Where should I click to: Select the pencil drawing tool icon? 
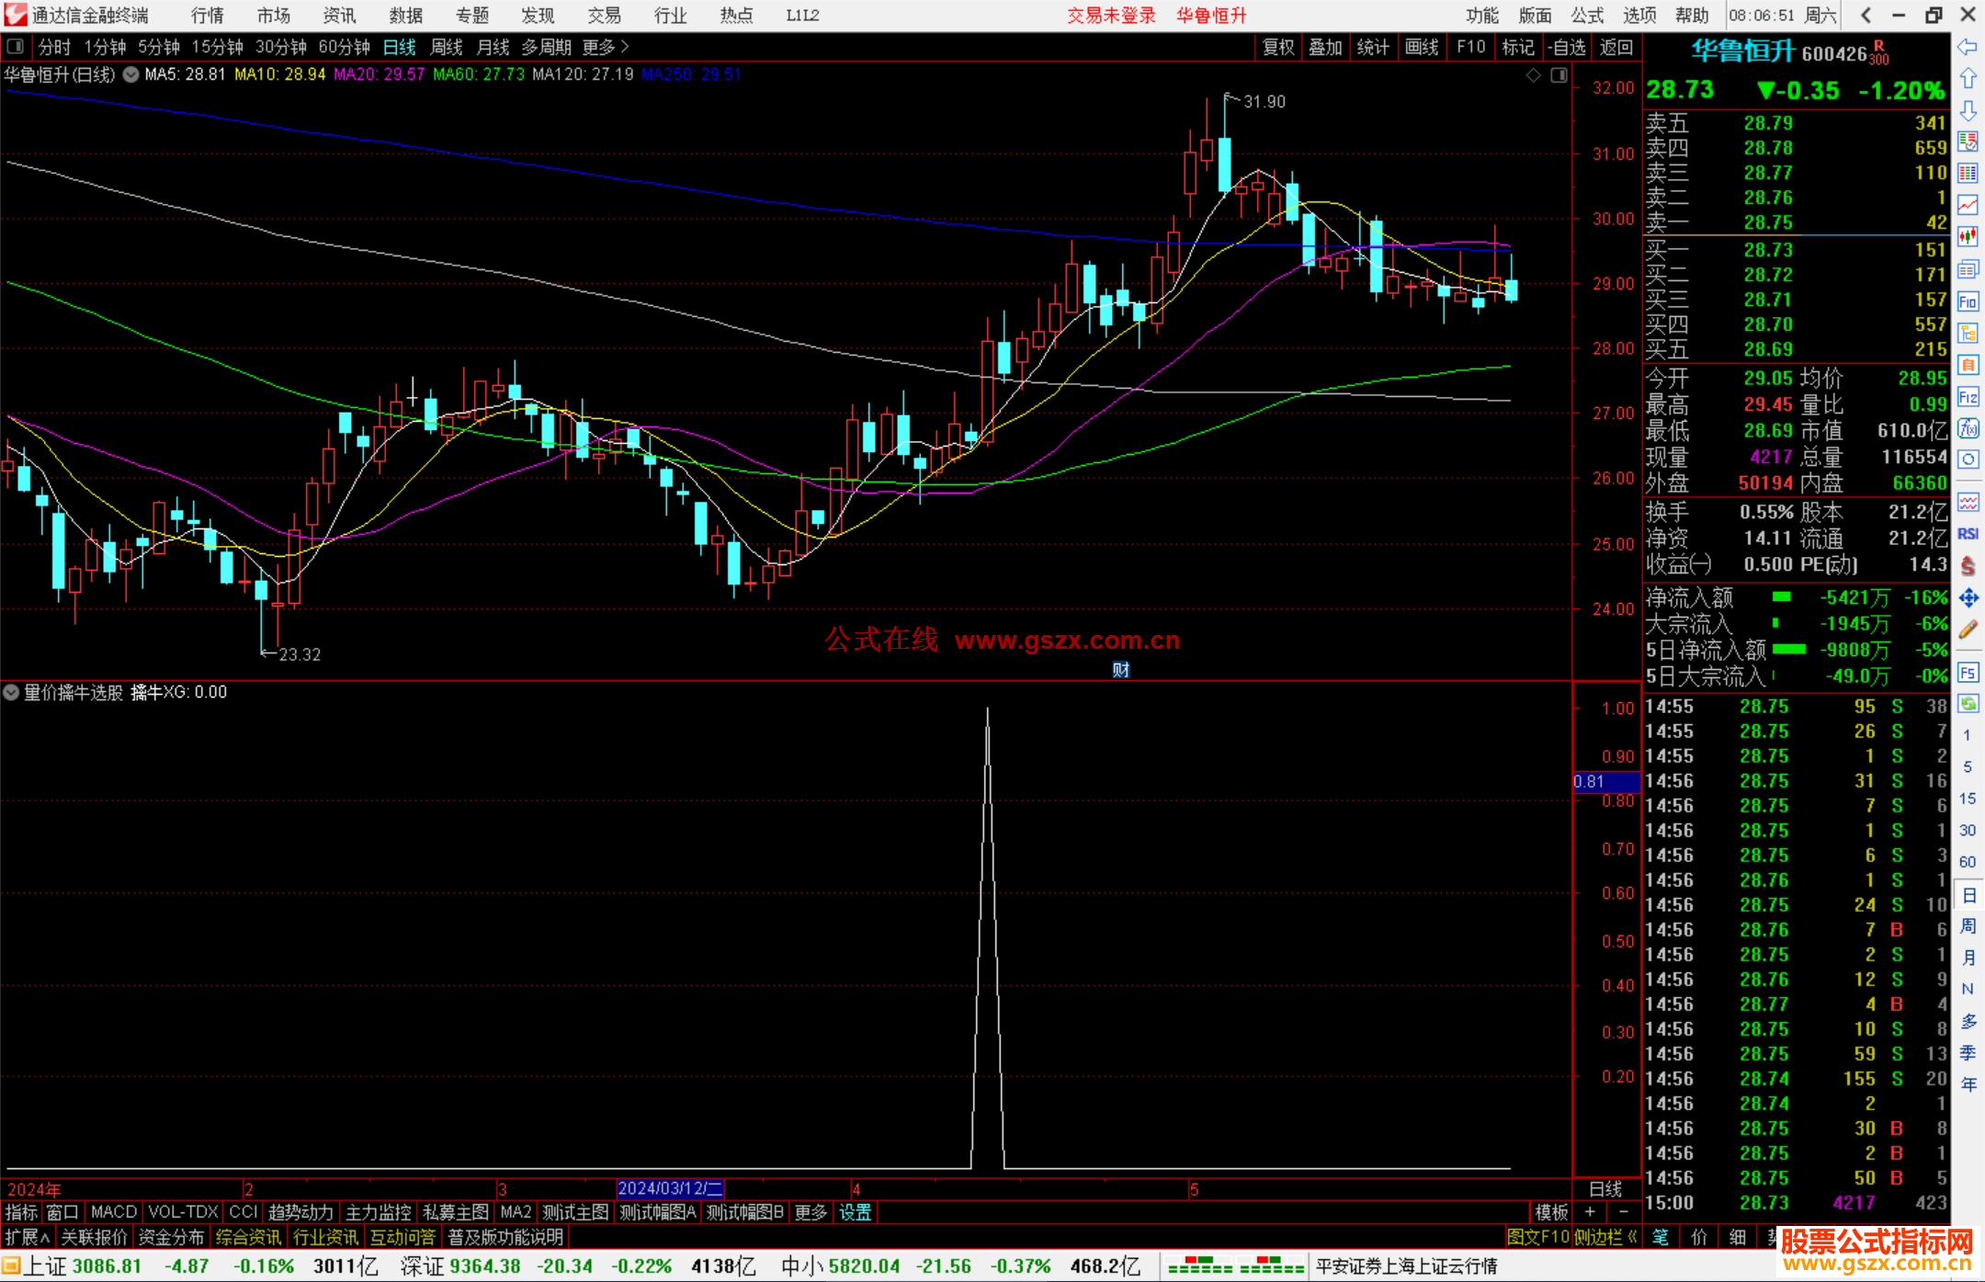1968,630
